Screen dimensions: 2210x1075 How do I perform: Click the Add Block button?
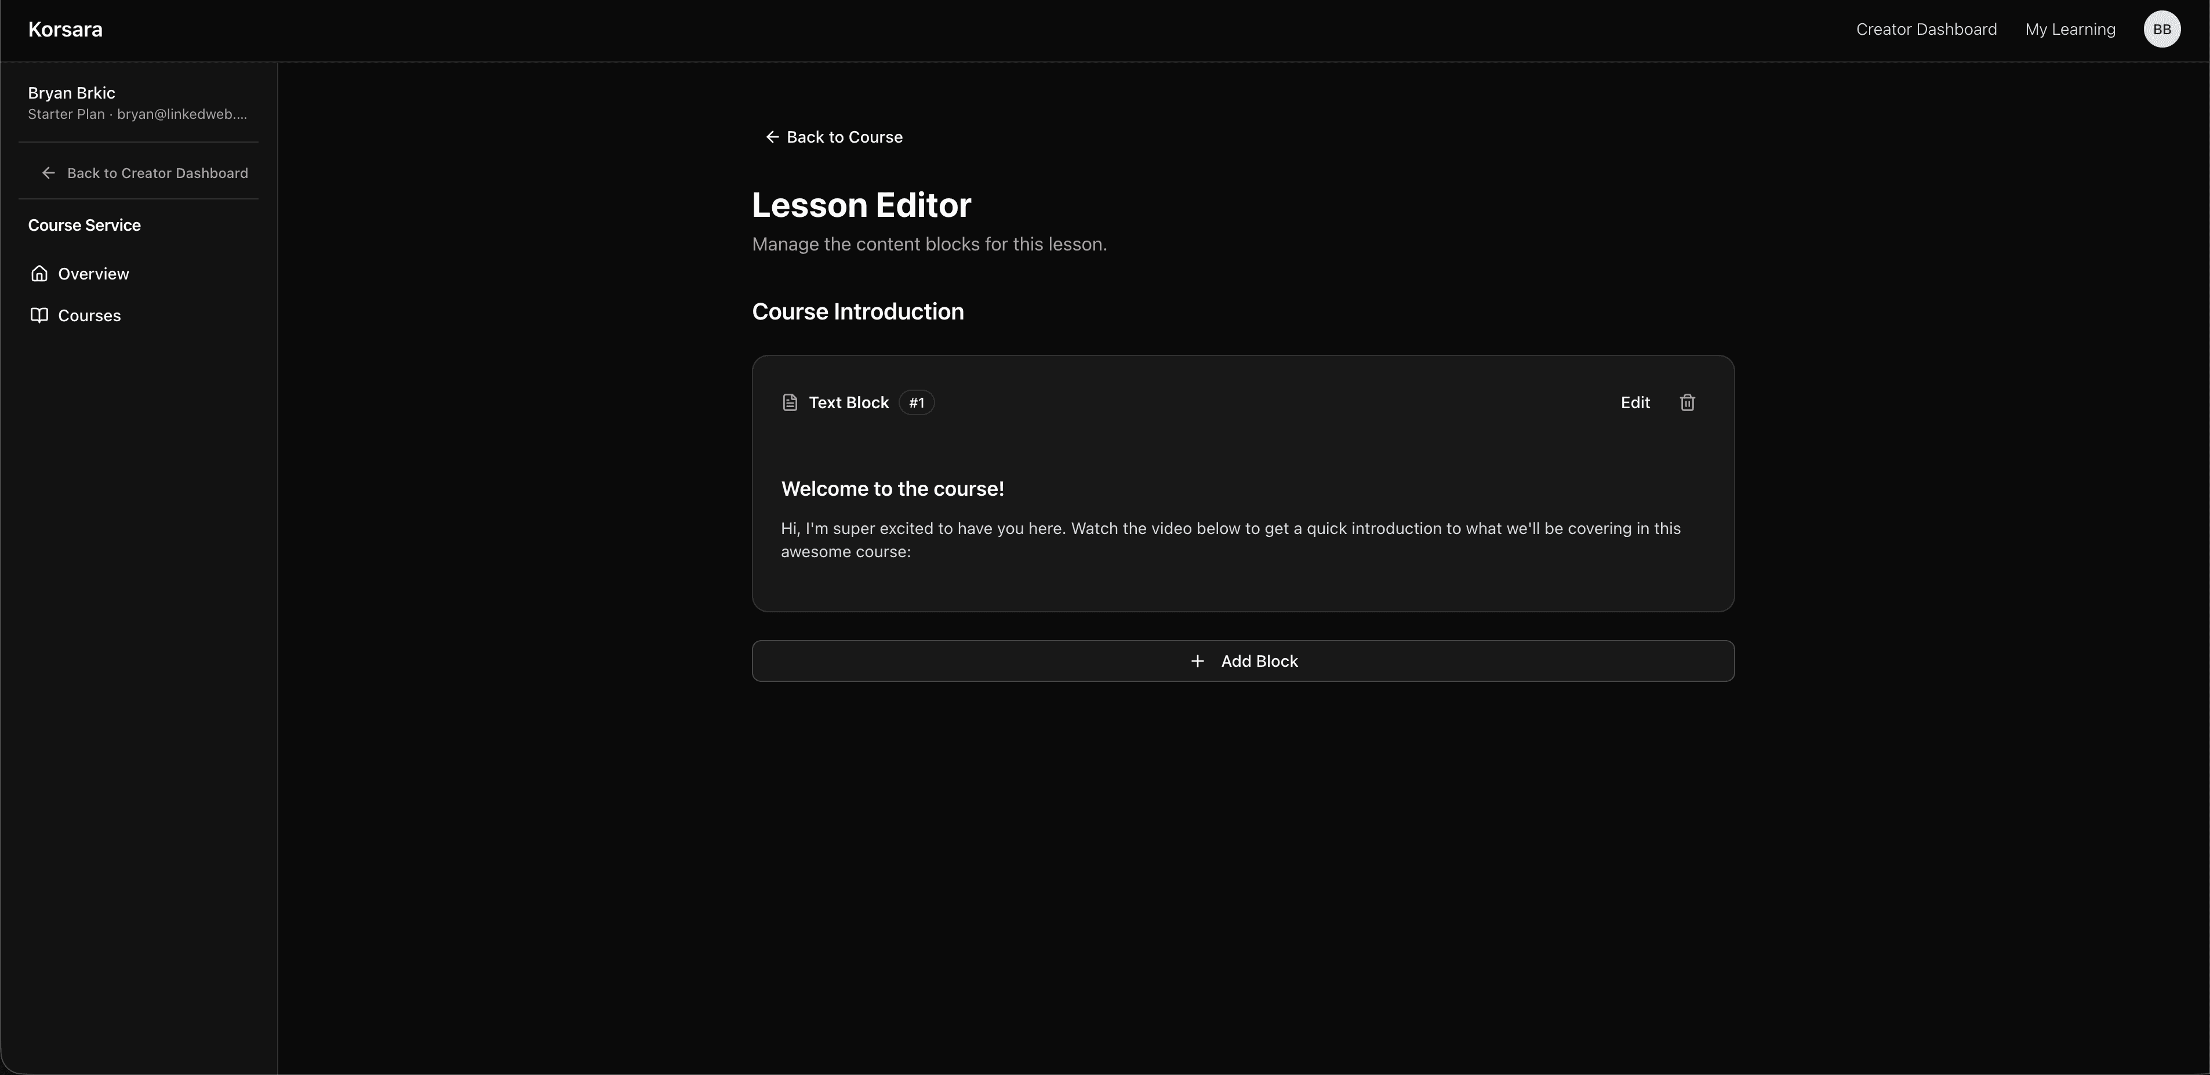1243,660
